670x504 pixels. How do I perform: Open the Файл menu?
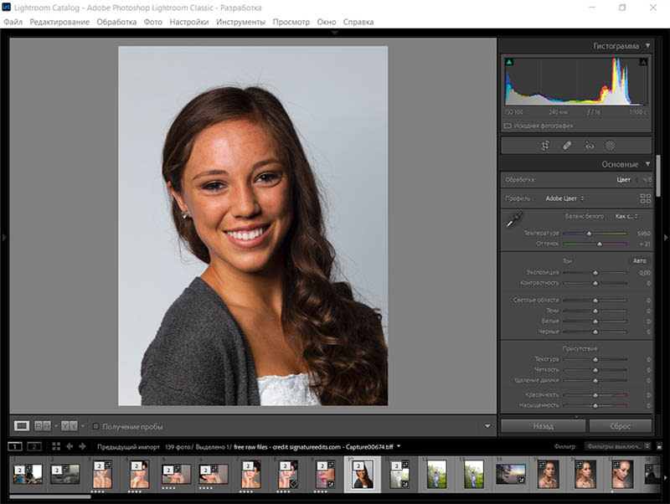pos(13,22)
